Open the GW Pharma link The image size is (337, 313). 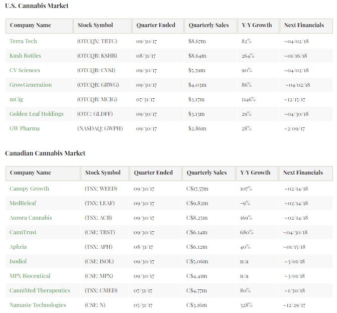24,128
